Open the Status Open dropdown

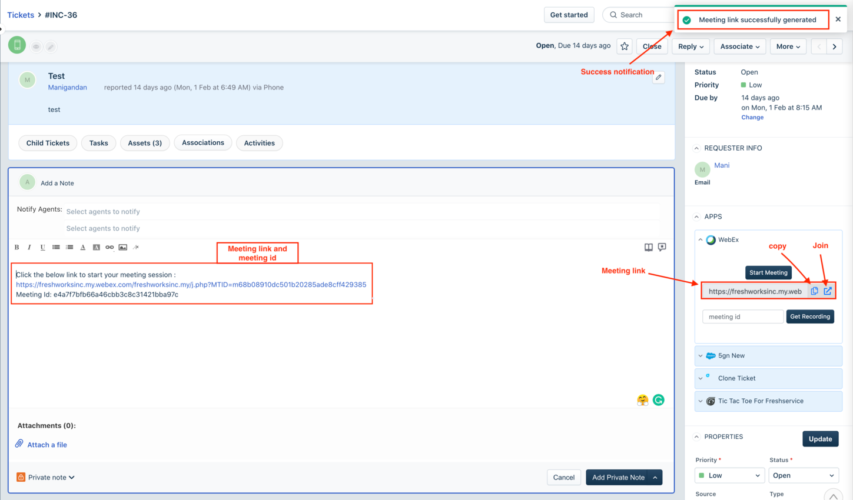pyautogui.click(x=804, y=475)
